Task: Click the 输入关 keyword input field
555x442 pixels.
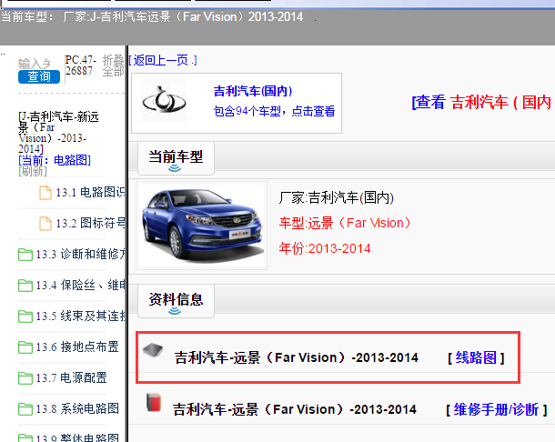Action: 35,64
